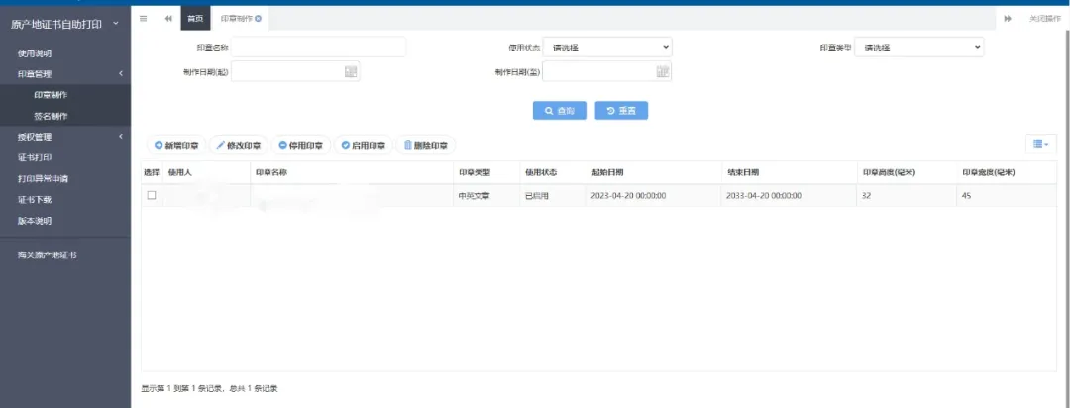This screenshot has height=408, width=1070.
Task: Click the 查询 search button
Action: pyautogui.click(x=560, y=111)
